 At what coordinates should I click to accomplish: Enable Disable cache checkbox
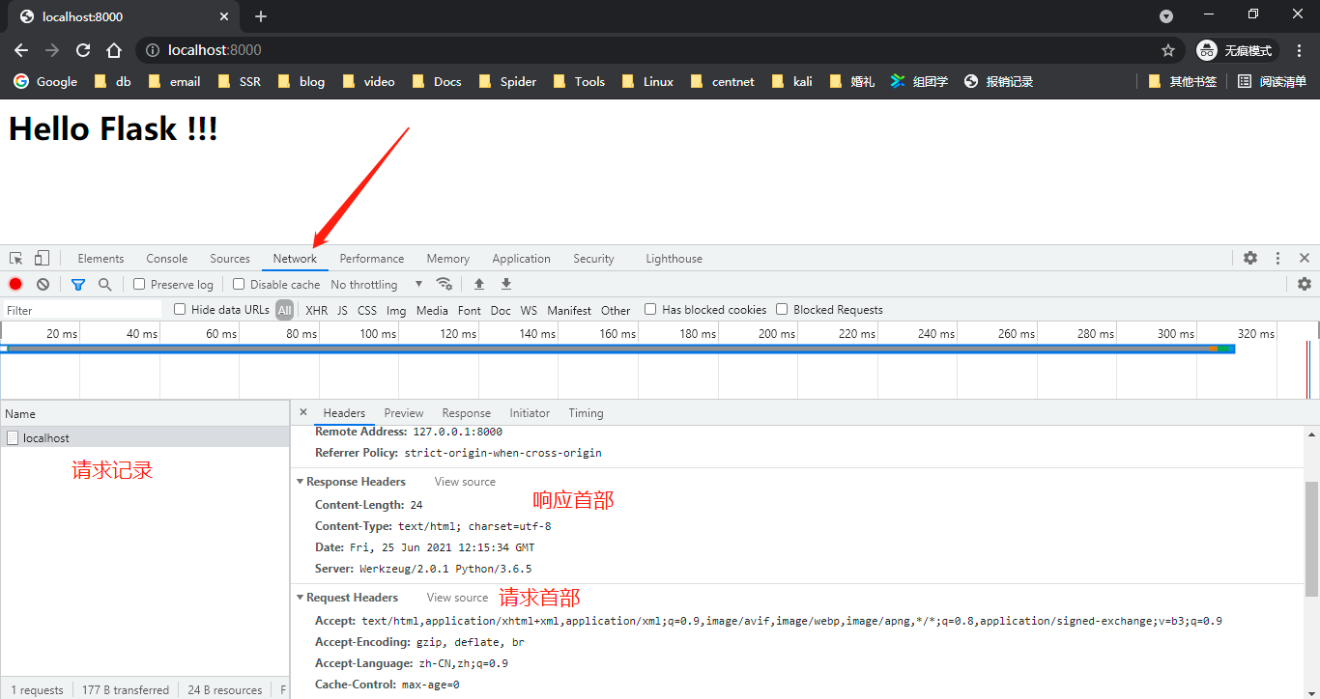tap(239, 284)
